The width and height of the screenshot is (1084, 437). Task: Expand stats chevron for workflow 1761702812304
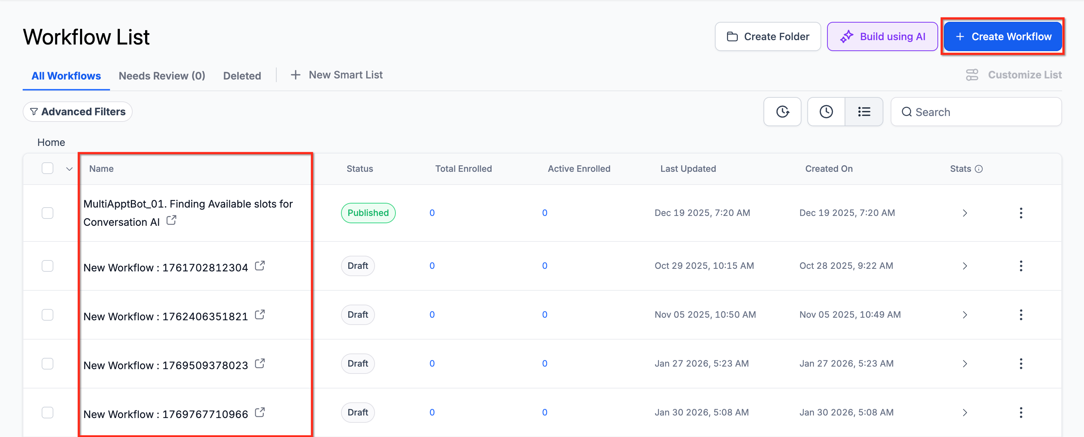tap(964, 266)
